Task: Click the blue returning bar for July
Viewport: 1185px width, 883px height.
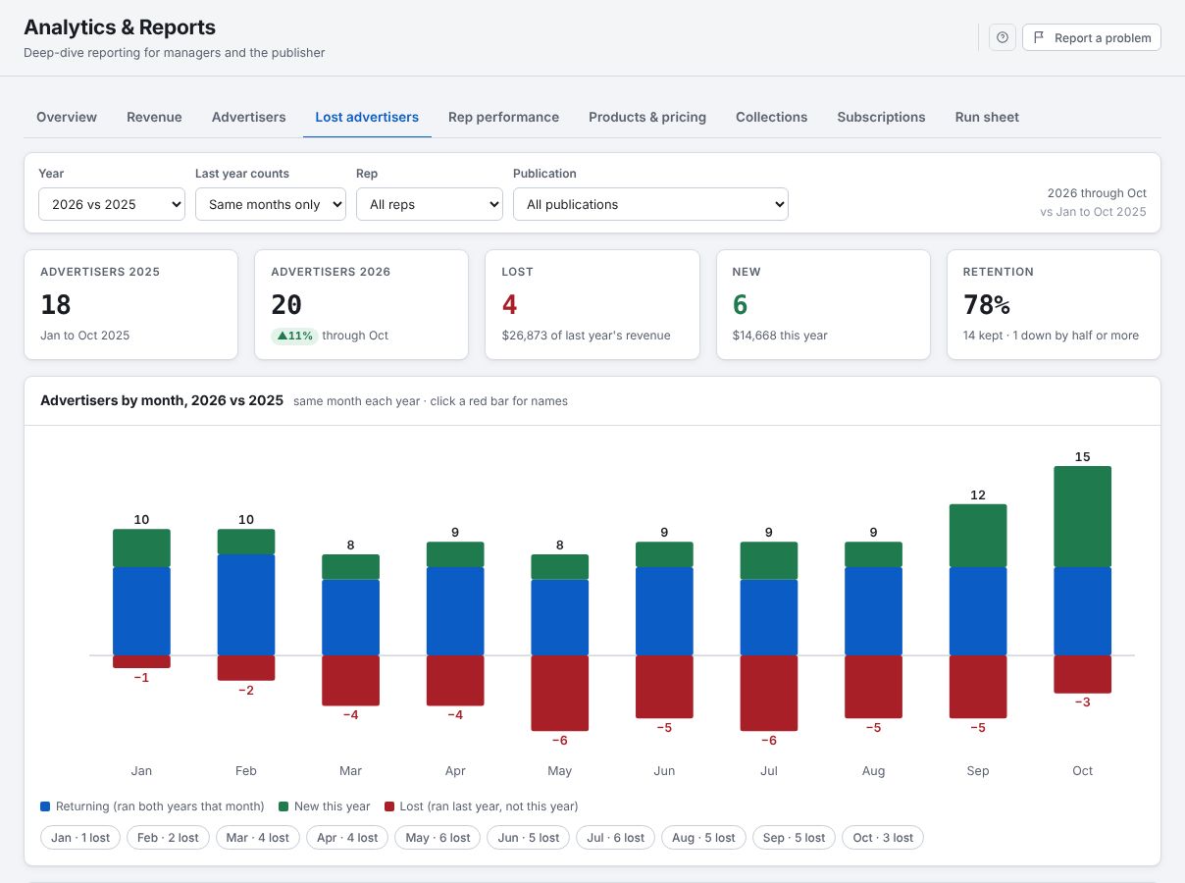Action: pyautogui.click(x=769, y=617)
